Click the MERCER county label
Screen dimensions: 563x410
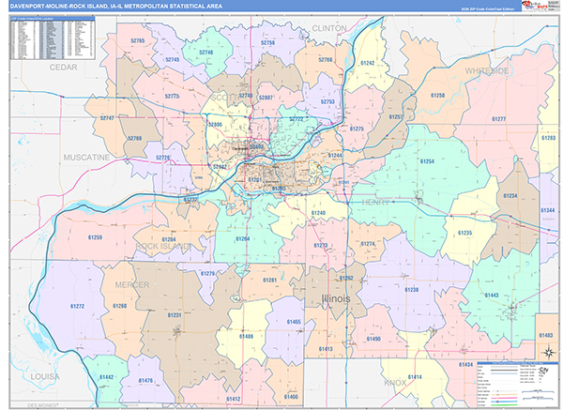pos(132,285)
